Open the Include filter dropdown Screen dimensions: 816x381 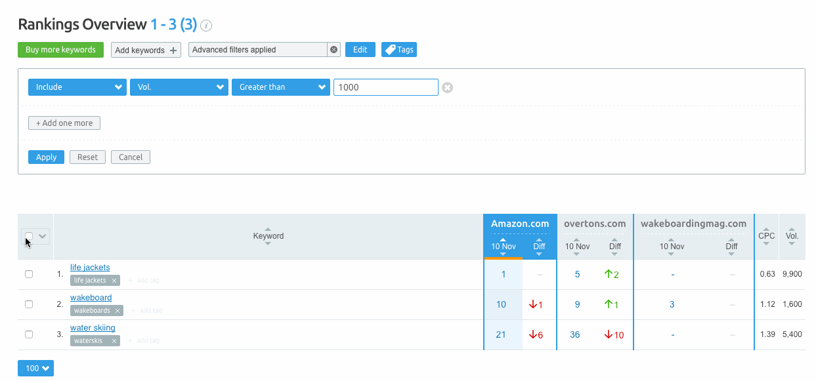[x=77, y=87]
